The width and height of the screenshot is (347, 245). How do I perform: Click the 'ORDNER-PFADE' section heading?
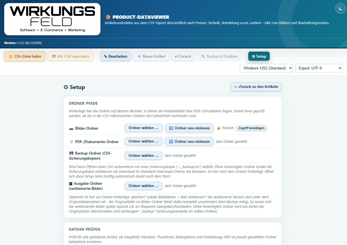83,103
